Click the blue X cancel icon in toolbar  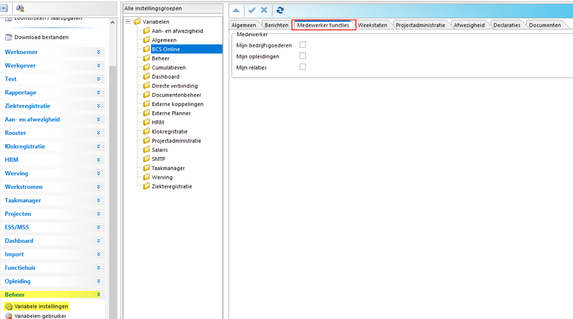click(264, 10)
